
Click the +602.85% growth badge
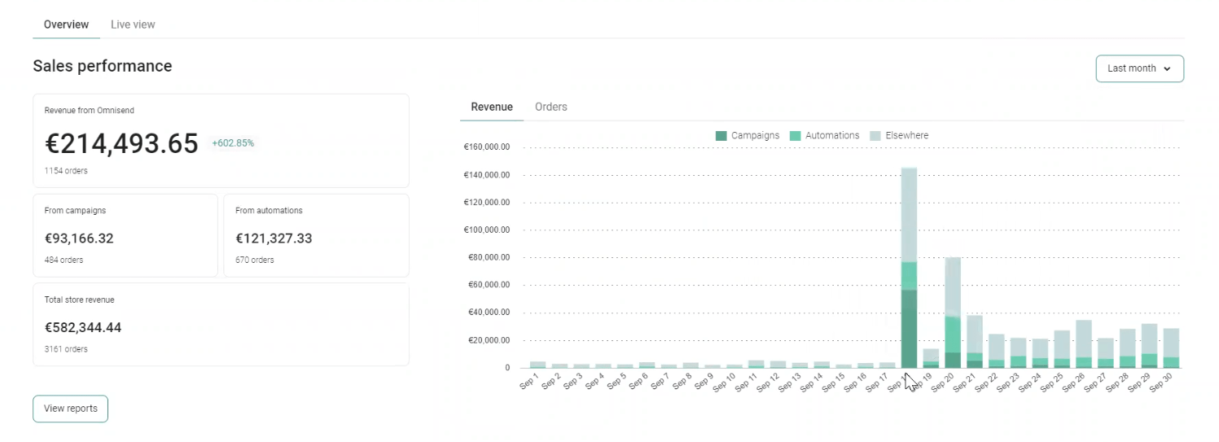233,143
